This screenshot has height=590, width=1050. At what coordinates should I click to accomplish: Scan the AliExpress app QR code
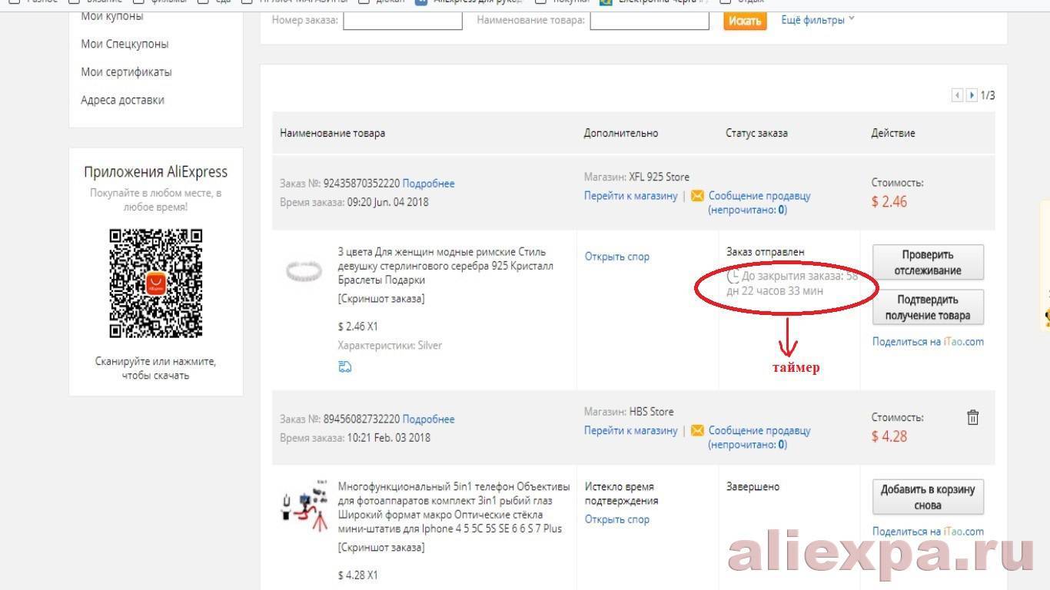pos(156,283)
